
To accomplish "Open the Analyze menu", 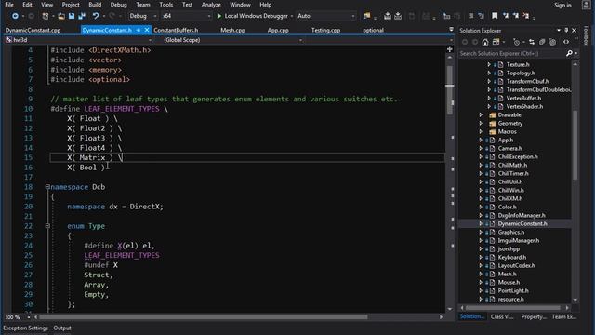I will click(x=211, y=5).
